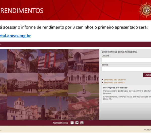Click the 'Acompanhe-nos' footer label
The height and width of the screenshot is (136, 151).
pyautogui.click(x=60, y=123)
